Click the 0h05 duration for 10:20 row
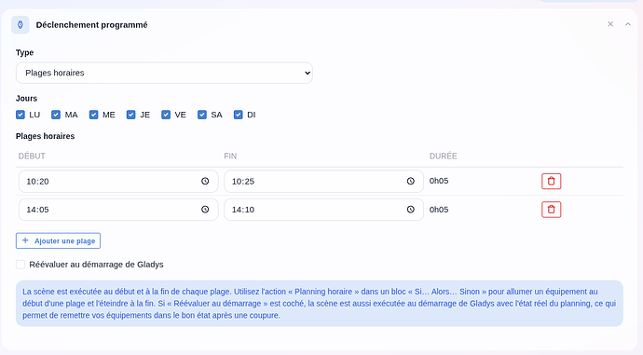 pos(439,181)
